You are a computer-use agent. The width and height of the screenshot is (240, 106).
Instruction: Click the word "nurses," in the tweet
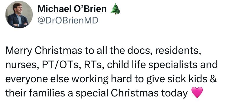[x=21, y=65]
